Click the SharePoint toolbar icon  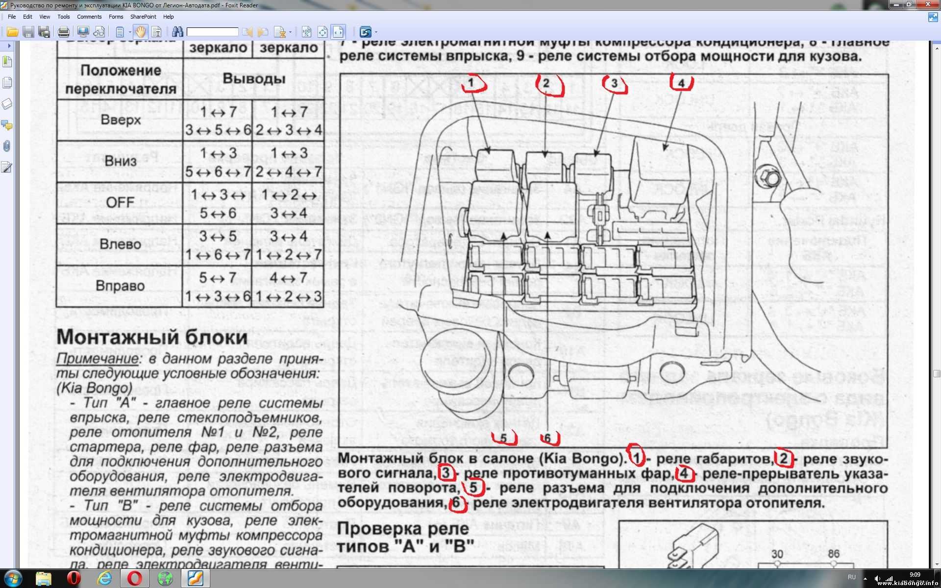click(366, 32)
